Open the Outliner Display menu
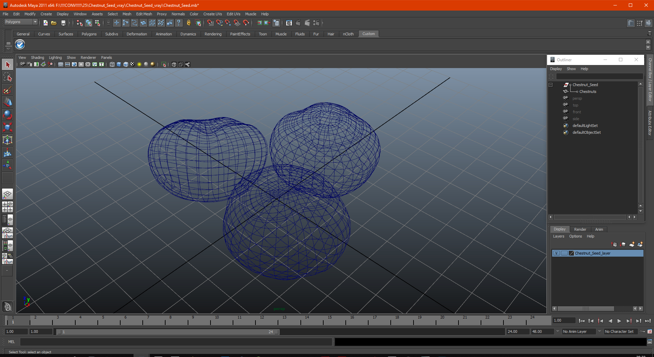The image size is (654, 357). click(x=556, y=69)
